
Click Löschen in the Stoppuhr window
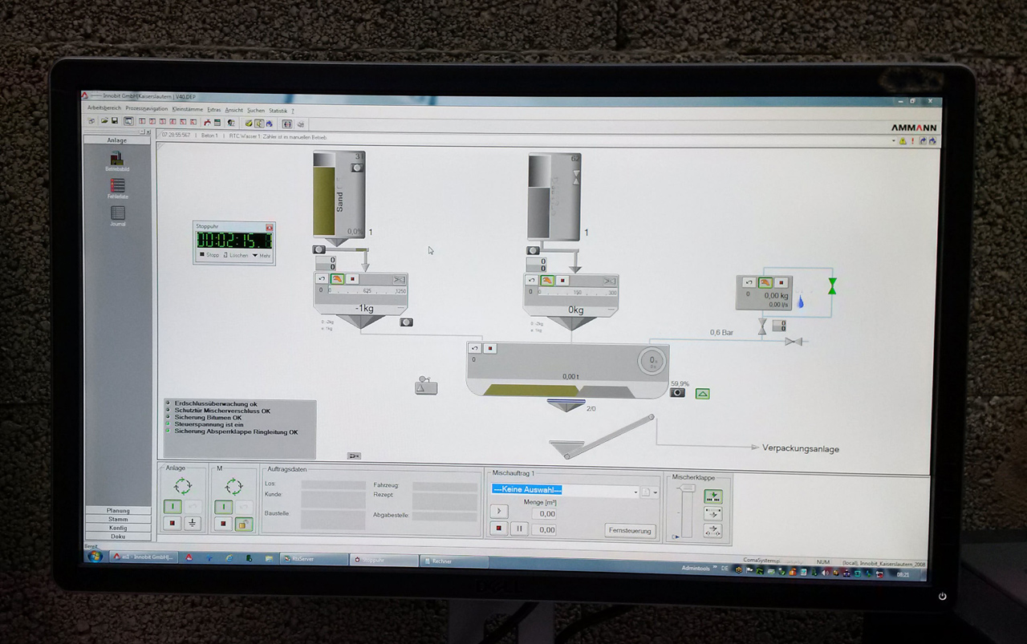coord(235,255)
